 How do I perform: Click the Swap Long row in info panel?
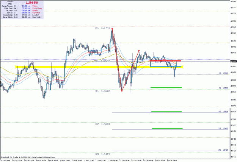tap(10, 15)
